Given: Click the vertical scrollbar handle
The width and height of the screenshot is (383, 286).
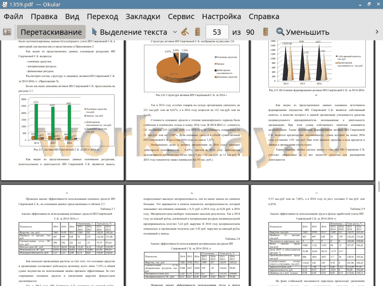Looking at the screenshot, I should click(x=379, y=187).
